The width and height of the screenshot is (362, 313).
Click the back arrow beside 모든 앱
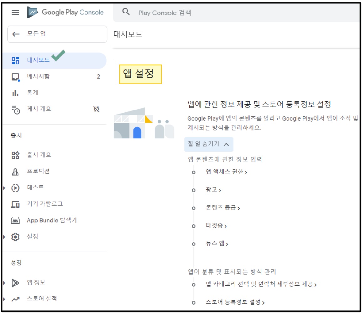pyautogui.click(x=16, y=34)
